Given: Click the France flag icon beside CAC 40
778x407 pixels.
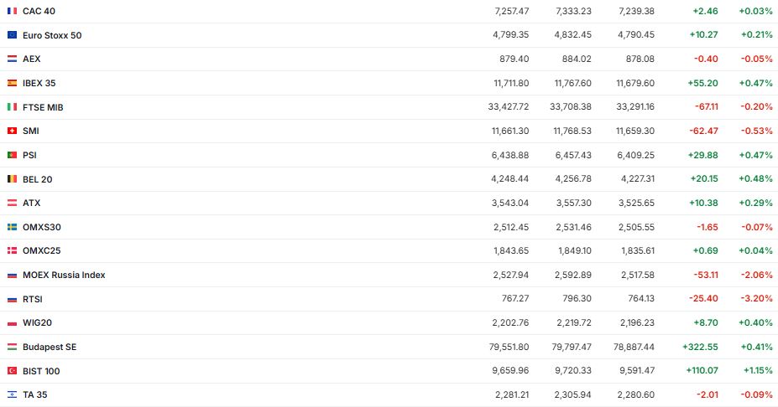Looking at the screenshot, I should click(x=12, y=11).
